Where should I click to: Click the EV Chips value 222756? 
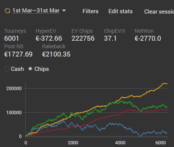click(83, 38)
